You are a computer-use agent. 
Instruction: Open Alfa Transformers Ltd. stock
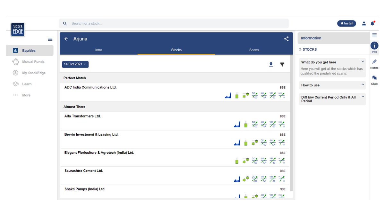click(83, 116)
